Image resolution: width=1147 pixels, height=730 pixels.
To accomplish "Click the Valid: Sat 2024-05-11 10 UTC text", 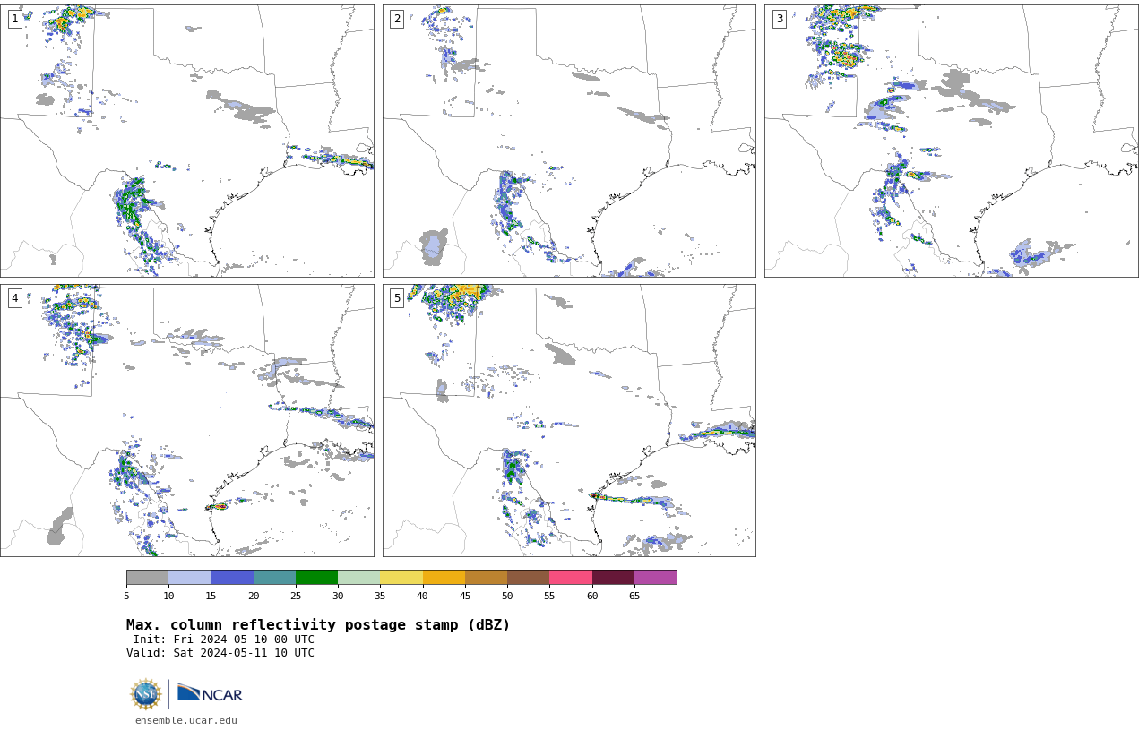I will (220, 653).
